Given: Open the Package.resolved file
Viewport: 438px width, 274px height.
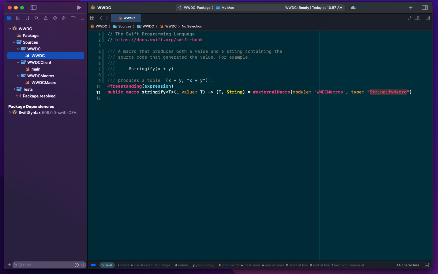Looking at the screenshot, I should click(x=39, y=96).
